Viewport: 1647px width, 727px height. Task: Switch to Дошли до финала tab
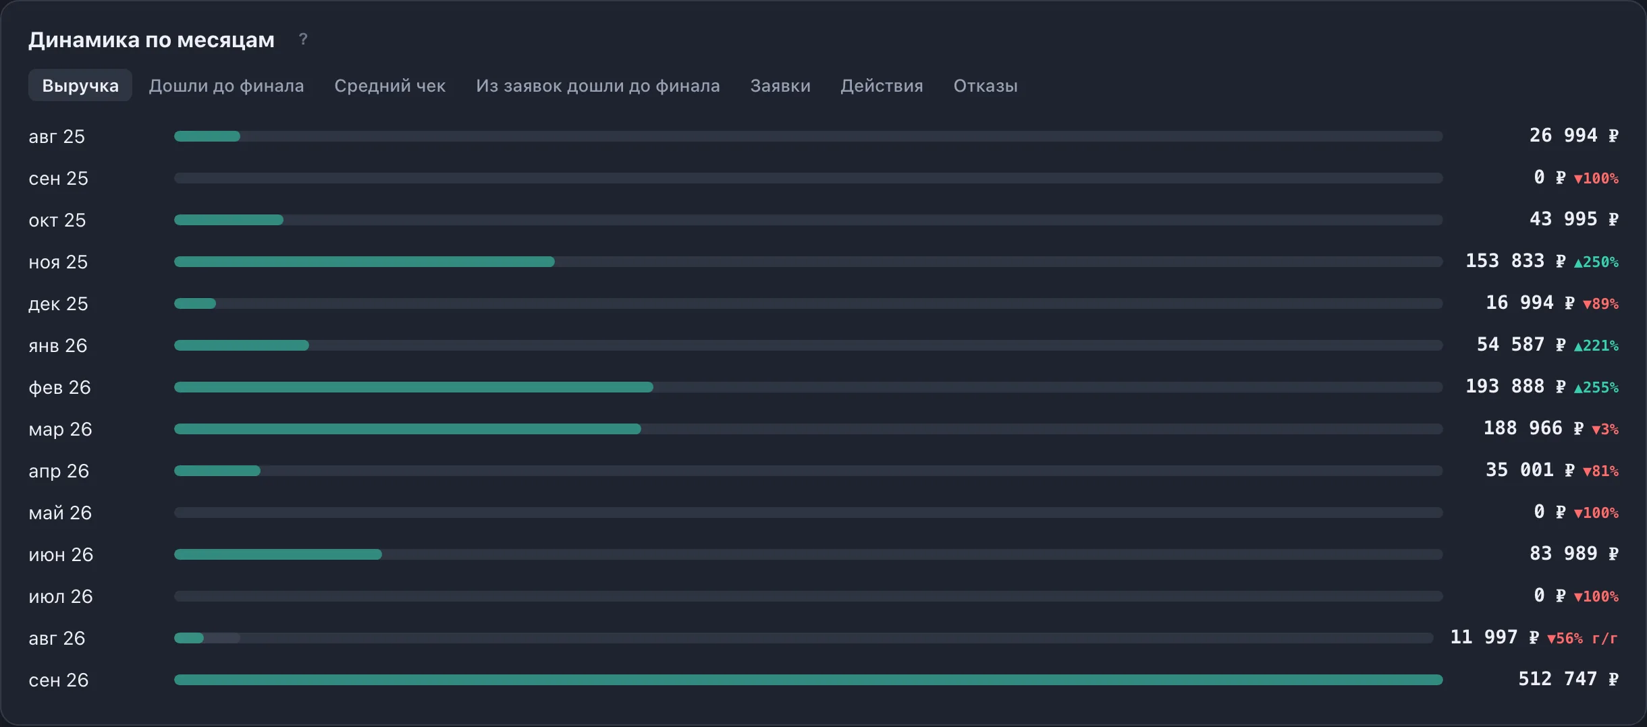226,86
